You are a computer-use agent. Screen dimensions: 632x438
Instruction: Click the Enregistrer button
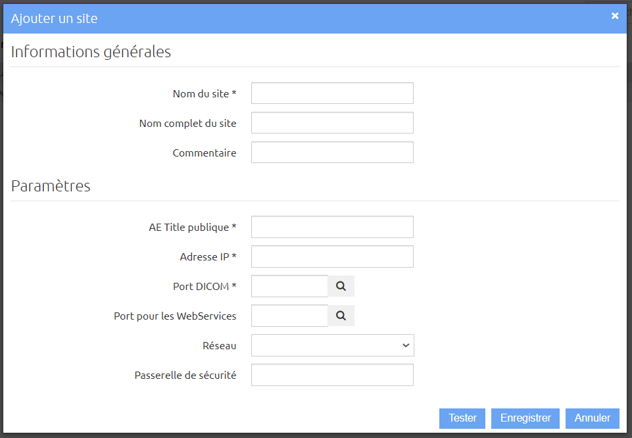point(525,418)
